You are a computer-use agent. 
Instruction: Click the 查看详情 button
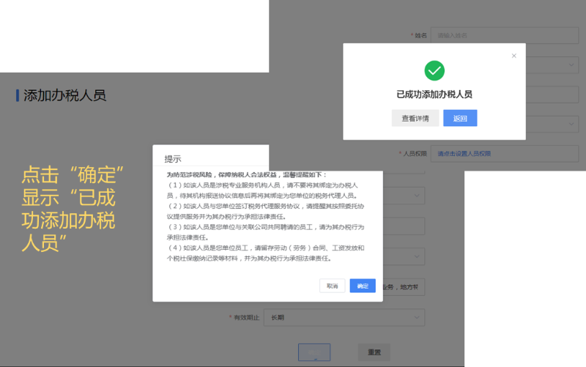point(415,118)
